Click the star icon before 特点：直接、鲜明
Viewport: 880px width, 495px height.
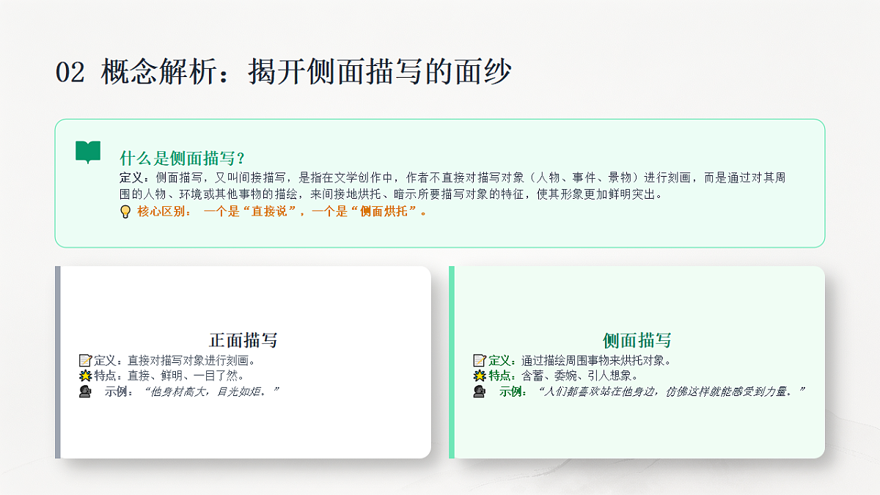[x=85, y=375]
